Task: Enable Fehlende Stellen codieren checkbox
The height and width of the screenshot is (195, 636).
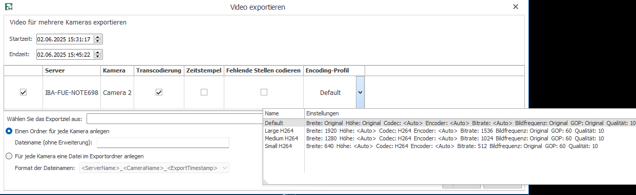Action: pos(264,92)
